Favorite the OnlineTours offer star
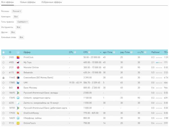Screen dimensions: 169x127 pos(3,123)
